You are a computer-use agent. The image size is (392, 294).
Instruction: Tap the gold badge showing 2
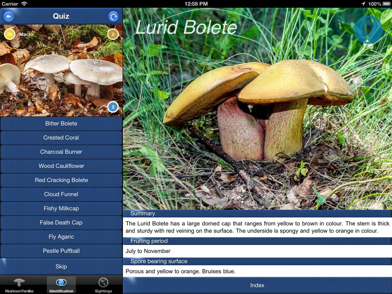[x=113, y=34]
